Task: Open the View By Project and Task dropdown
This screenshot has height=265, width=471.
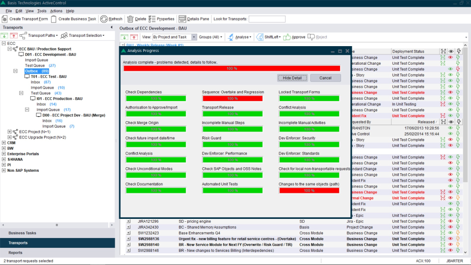Action: click(x=194, y=37)
